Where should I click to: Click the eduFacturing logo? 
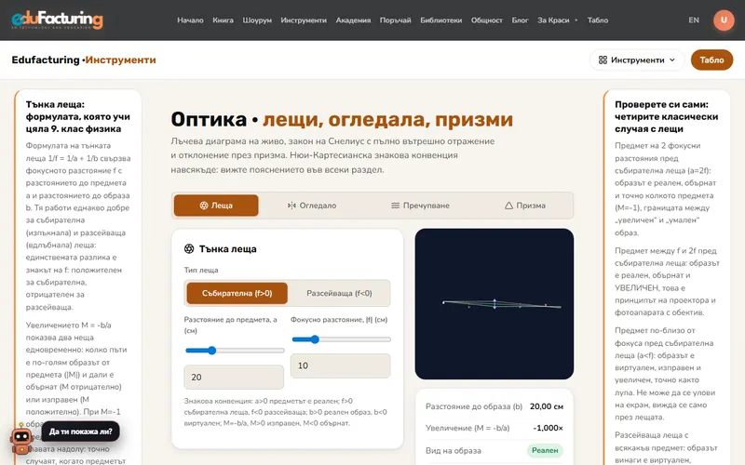57,20
